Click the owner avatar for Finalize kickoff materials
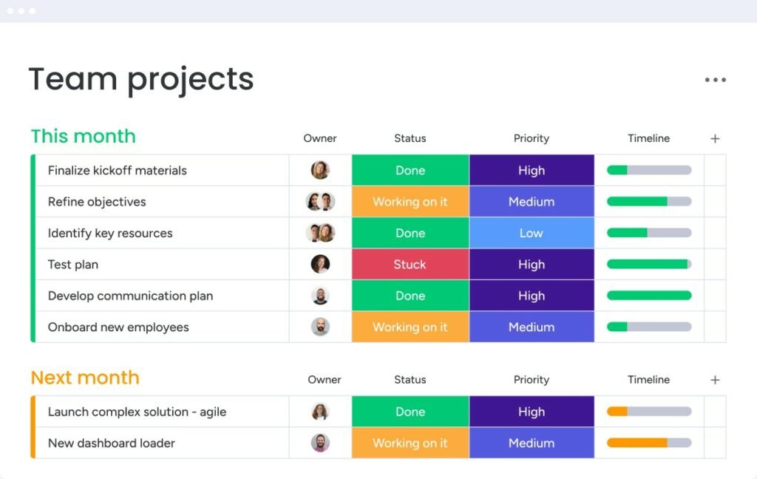Screen dimensions: 757x479 tap(320, 169)
